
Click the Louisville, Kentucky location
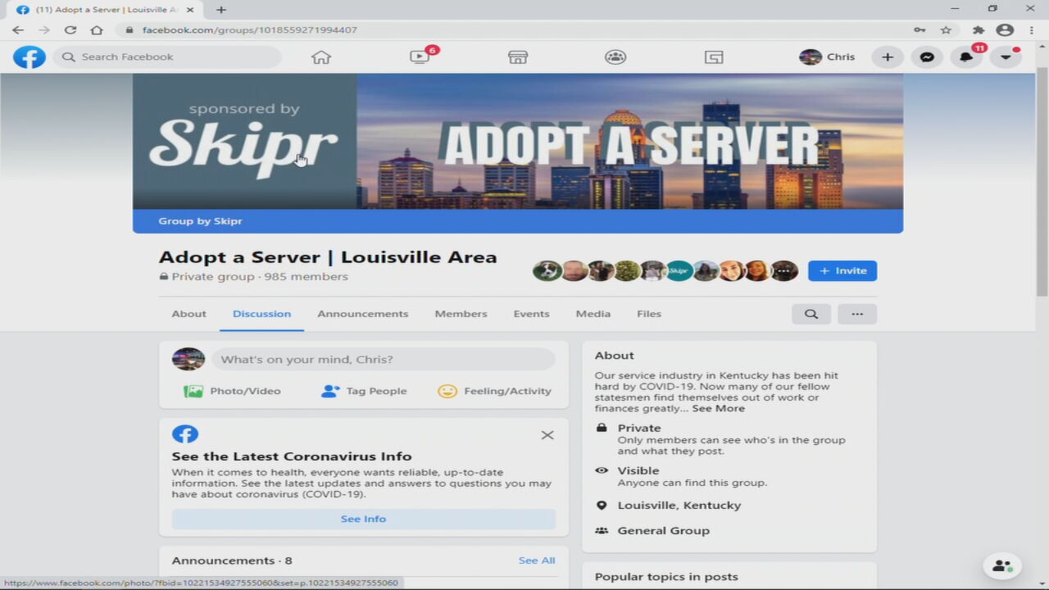click(679, 505)
